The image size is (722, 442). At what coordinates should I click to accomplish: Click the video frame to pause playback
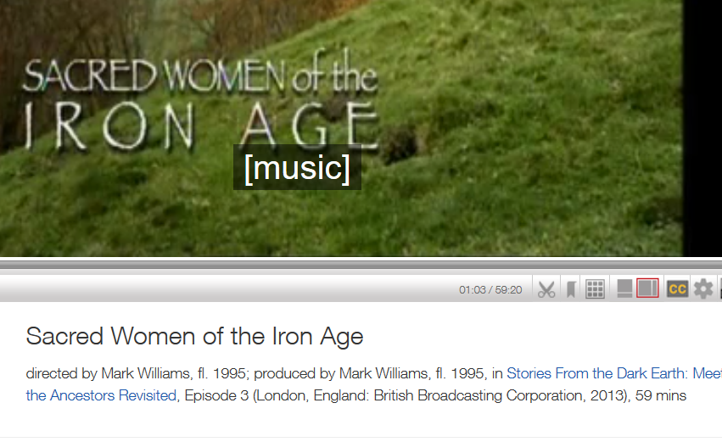pyautogui.click(x=341, y=128)
